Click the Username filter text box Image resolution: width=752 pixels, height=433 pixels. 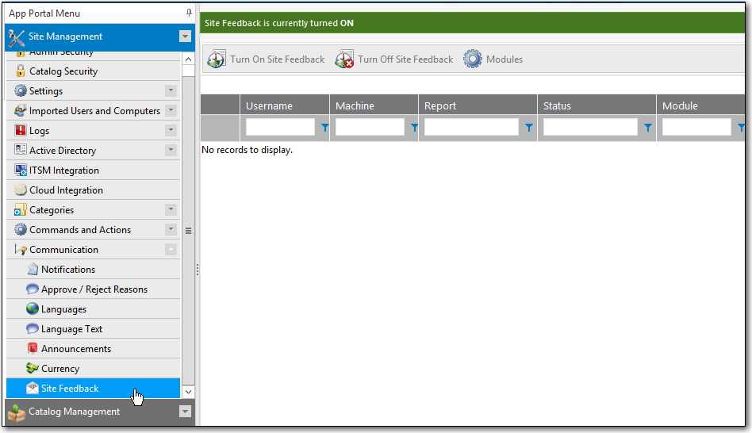(280, 127)
